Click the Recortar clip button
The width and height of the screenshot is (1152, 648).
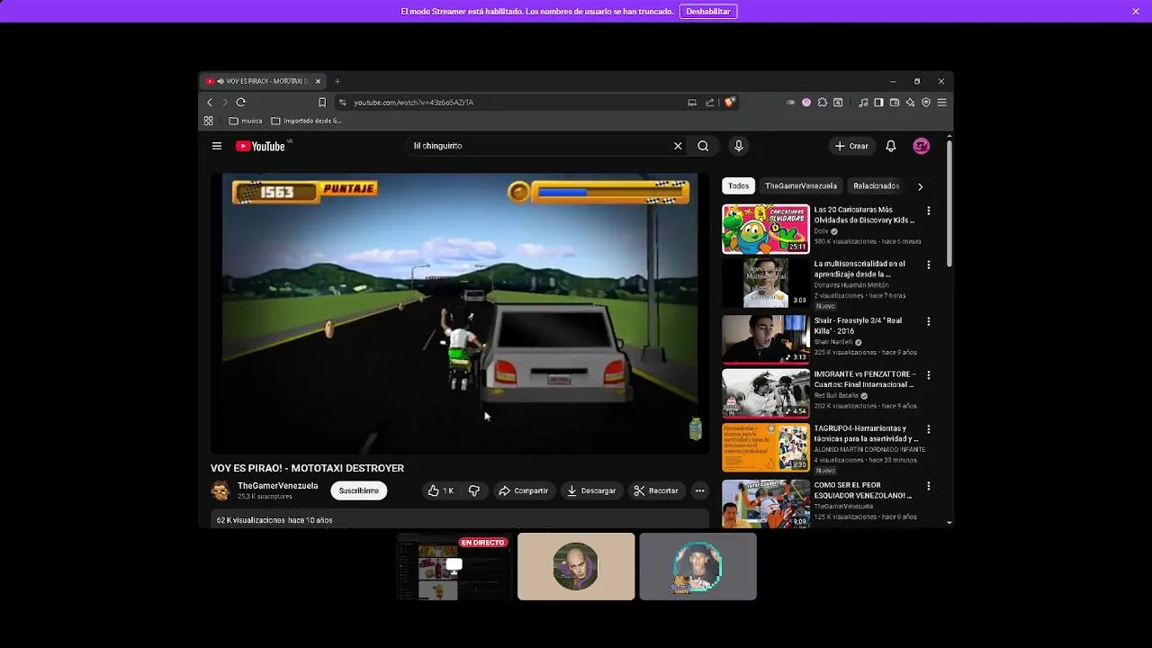tap(656, 490)
